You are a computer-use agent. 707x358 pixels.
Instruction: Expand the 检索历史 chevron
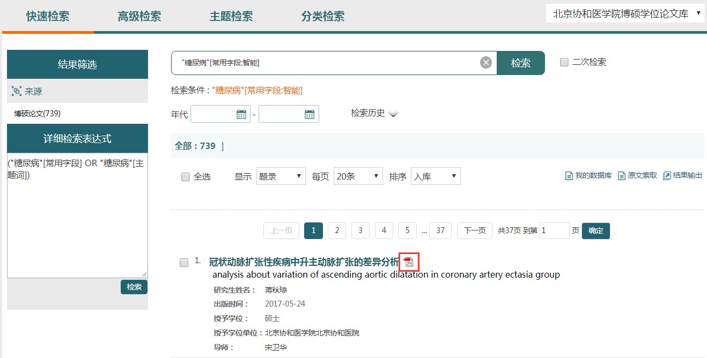[x=393, y=114]
